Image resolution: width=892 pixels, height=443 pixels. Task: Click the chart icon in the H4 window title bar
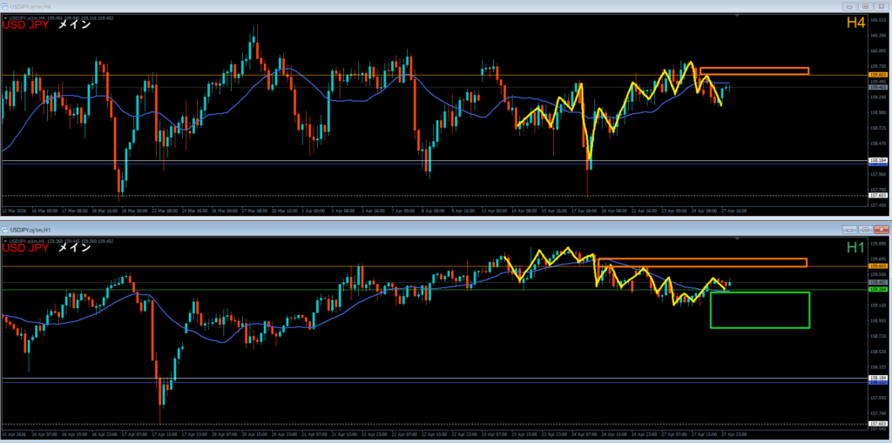pyautogui.click(x=4, y=5)
